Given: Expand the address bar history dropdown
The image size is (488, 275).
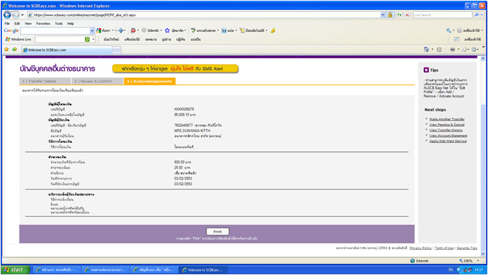Looking at the screenshot, I should coord(383,15).
